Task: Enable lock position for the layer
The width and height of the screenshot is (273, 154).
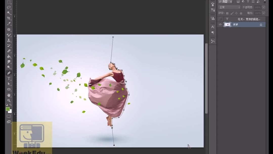Action: (x=236, y=13)
